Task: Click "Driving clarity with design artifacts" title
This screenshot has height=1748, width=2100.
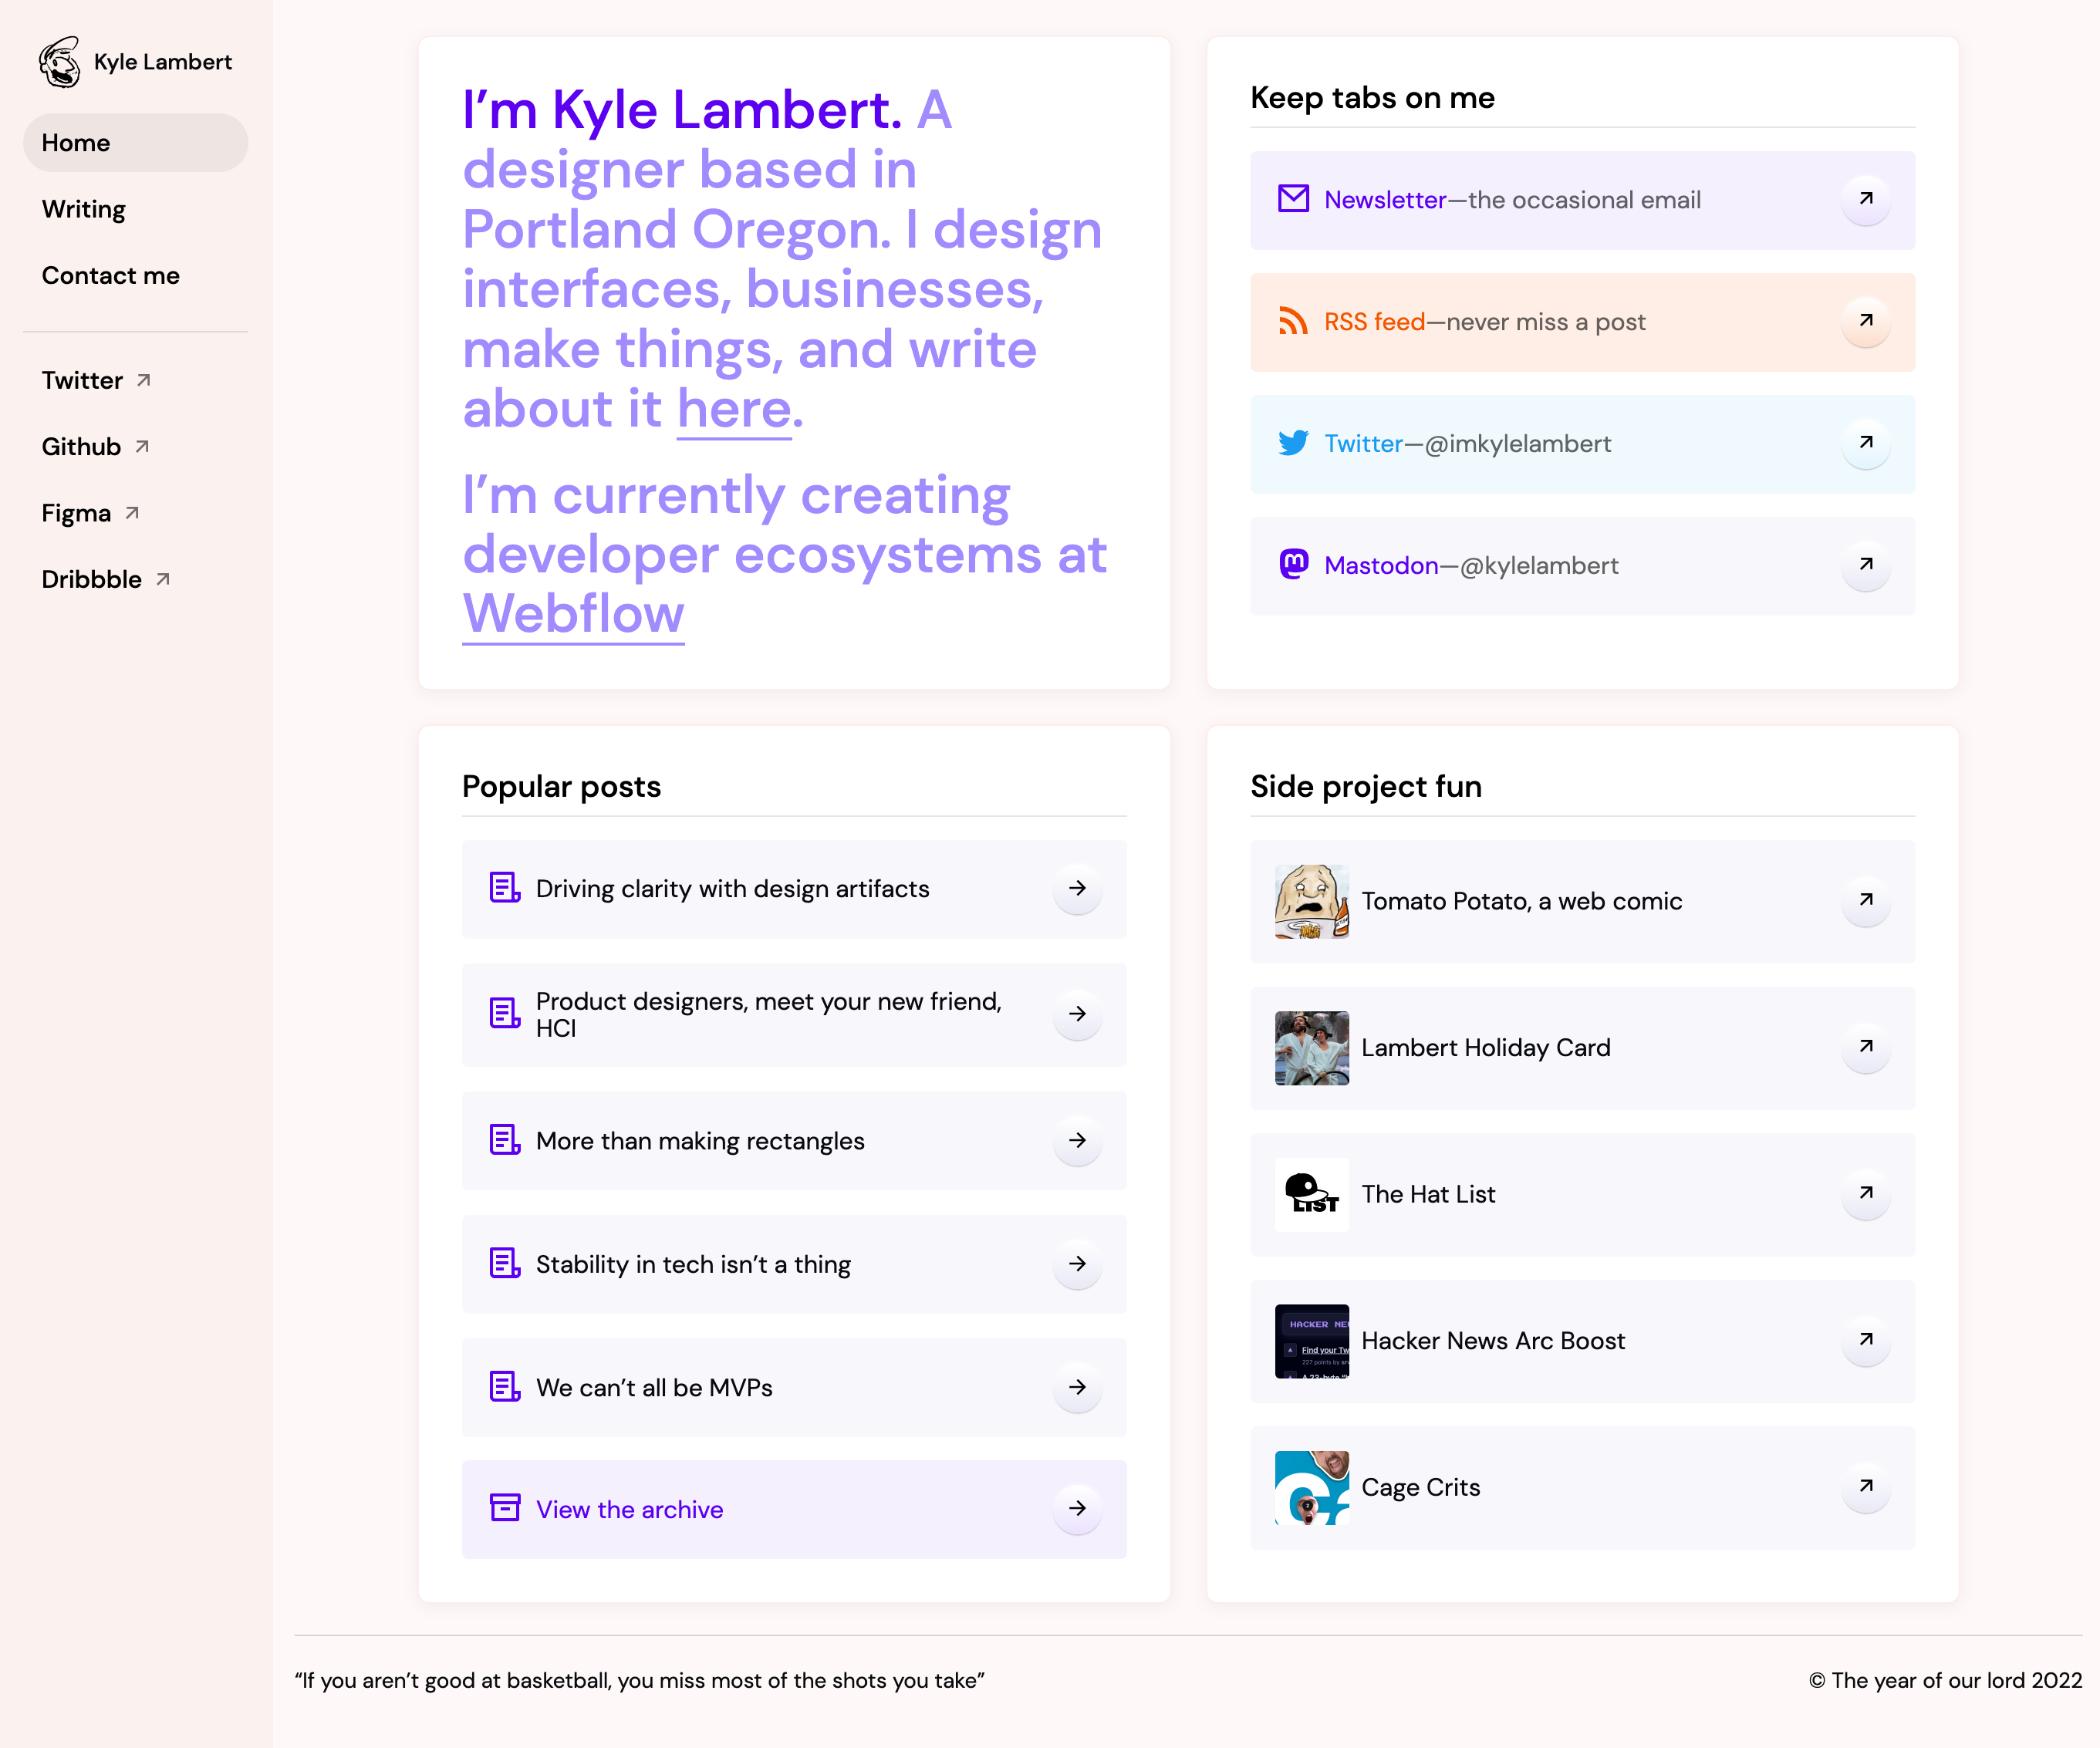Action: point(732,889)
